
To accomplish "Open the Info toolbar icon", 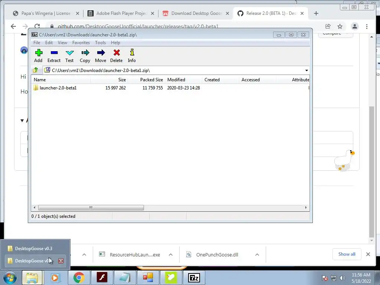I will click(132, 56).
